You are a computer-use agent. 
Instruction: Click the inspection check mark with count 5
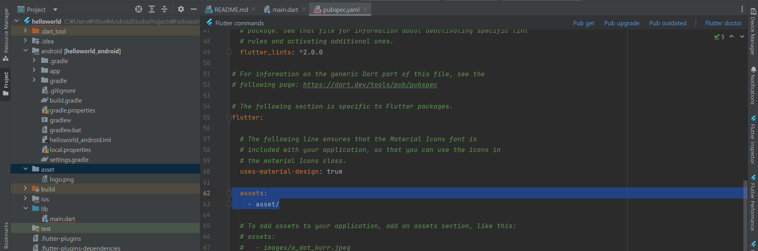(719, 37)
